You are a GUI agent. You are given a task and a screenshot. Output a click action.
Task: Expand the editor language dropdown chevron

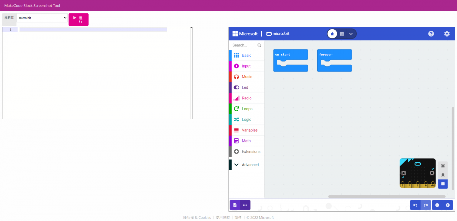point(351,34)
